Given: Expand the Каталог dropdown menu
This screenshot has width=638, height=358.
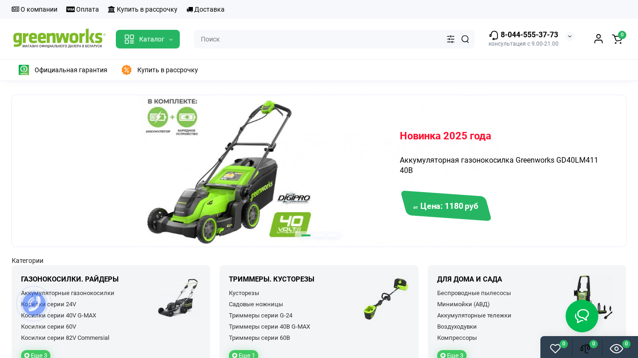Looking at the screenshot, I should click(x=148, y=39).
